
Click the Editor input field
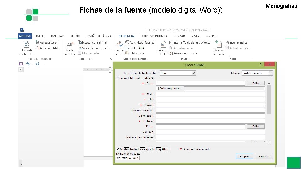200,126
